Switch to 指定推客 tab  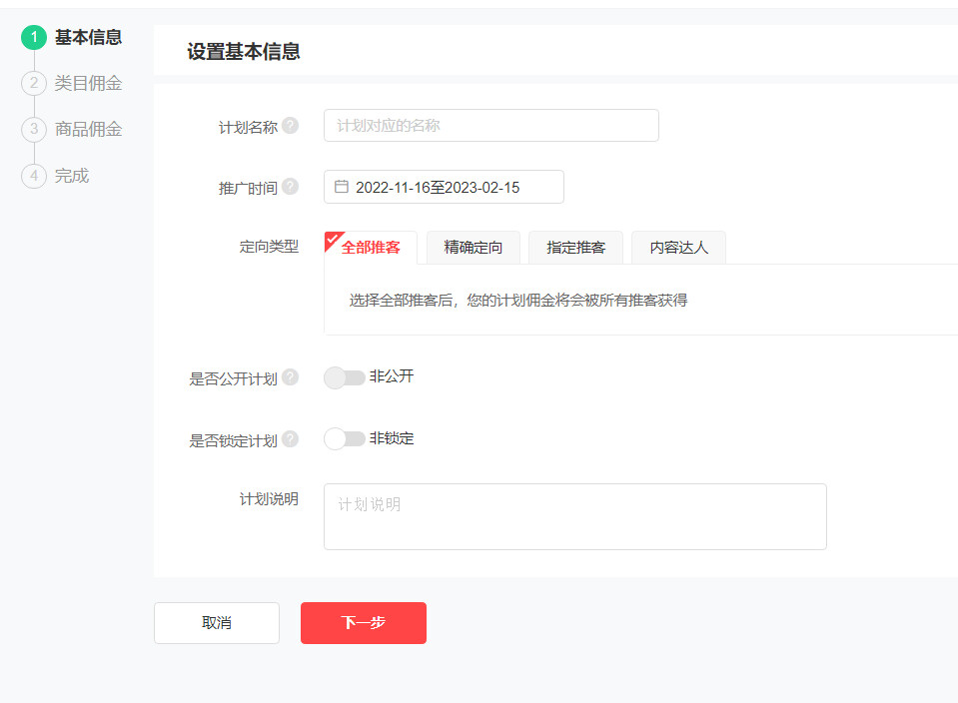(575, 248)
